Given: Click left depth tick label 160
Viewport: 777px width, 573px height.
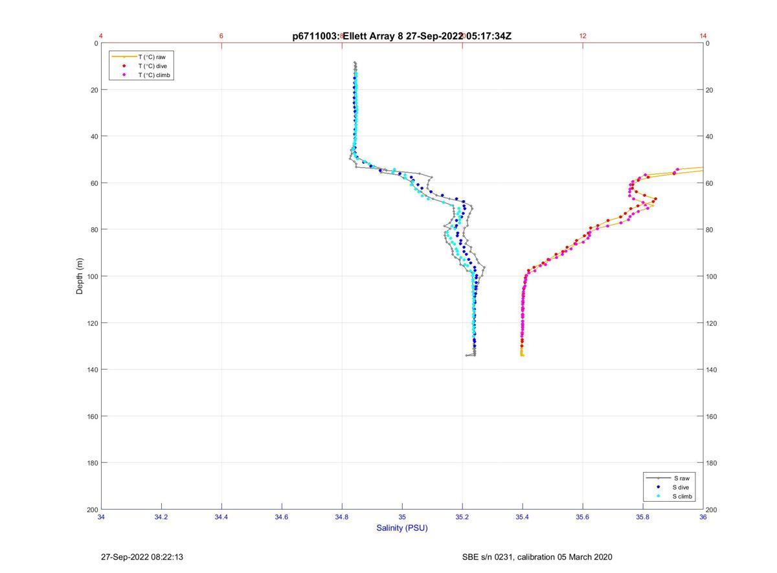Looking at the screenshot, I should click(x=92, y=416).
